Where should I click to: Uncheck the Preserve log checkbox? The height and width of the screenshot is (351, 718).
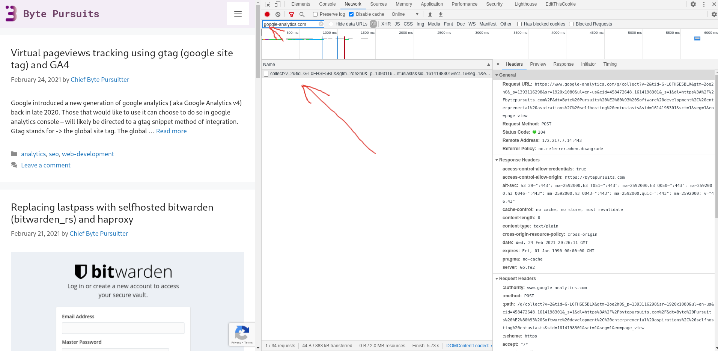315,14
